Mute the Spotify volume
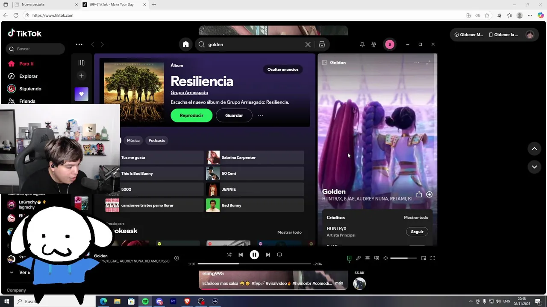Screen dimensions: 547x307 pos(385,258)
